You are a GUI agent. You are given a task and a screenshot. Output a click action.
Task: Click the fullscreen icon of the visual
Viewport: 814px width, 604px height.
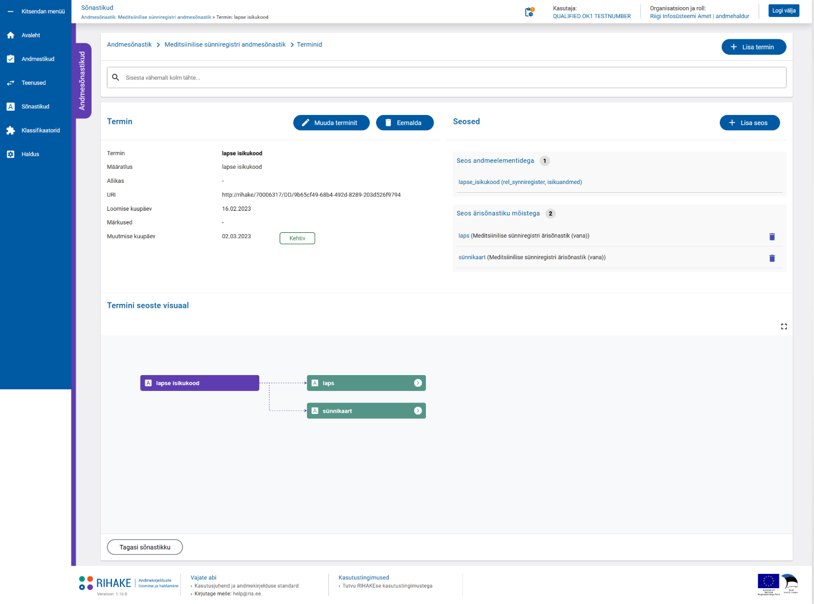784,326
